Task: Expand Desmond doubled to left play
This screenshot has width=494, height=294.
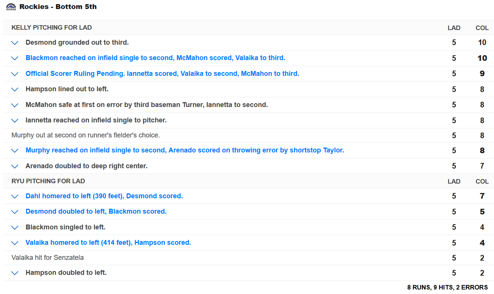Action: tap(15, 212)
